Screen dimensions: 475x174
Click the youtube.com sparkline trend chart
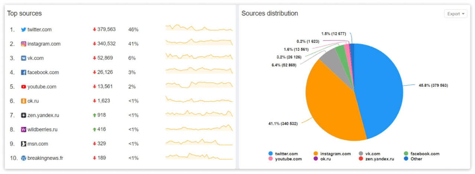tap(199, 85)
